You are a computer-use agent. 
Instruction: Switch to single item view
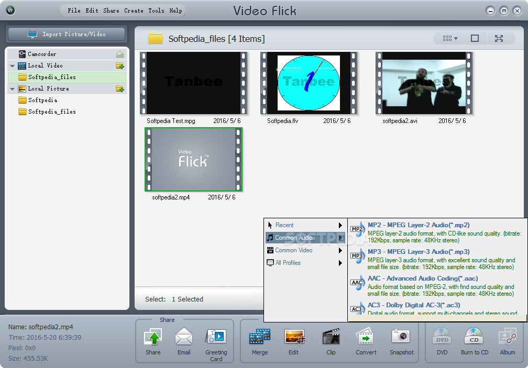click(x=475, y=38)
